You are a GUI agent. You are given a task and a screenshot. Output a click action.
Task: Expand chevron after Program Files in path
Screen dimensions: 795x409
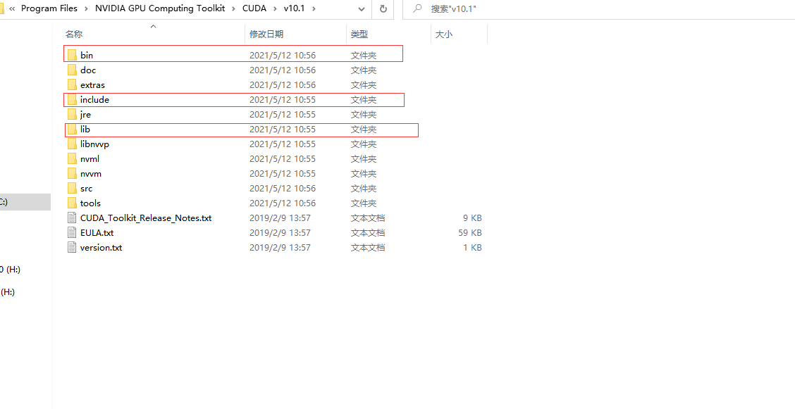tap(86, 8)
